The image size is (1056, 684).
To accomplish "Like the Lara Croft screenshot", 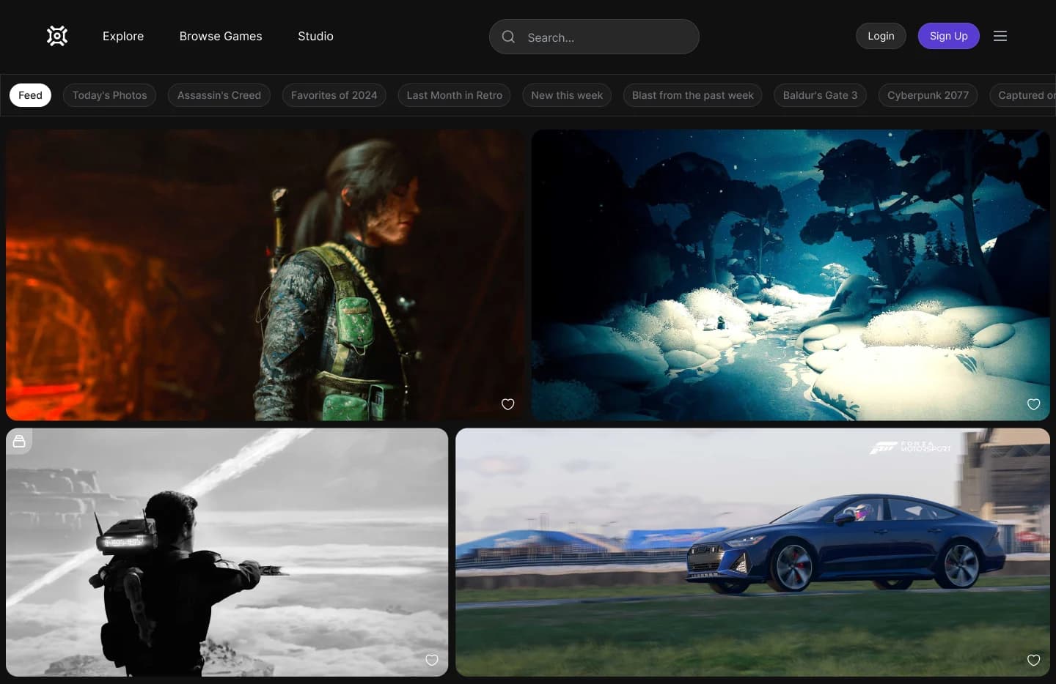I will click(x=507, y=404).
